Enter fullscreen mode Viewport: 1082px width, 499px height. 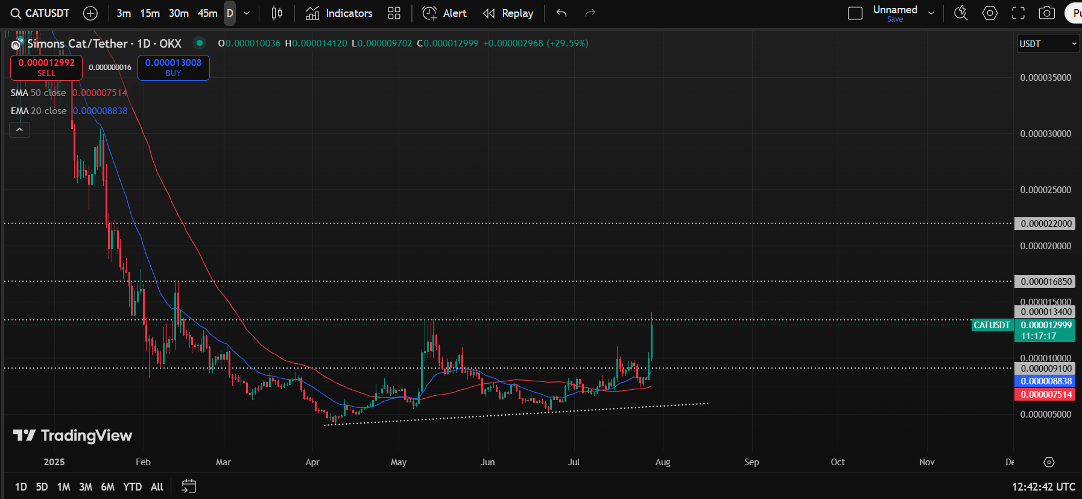pyautogui.click(x=1018, y=13)
